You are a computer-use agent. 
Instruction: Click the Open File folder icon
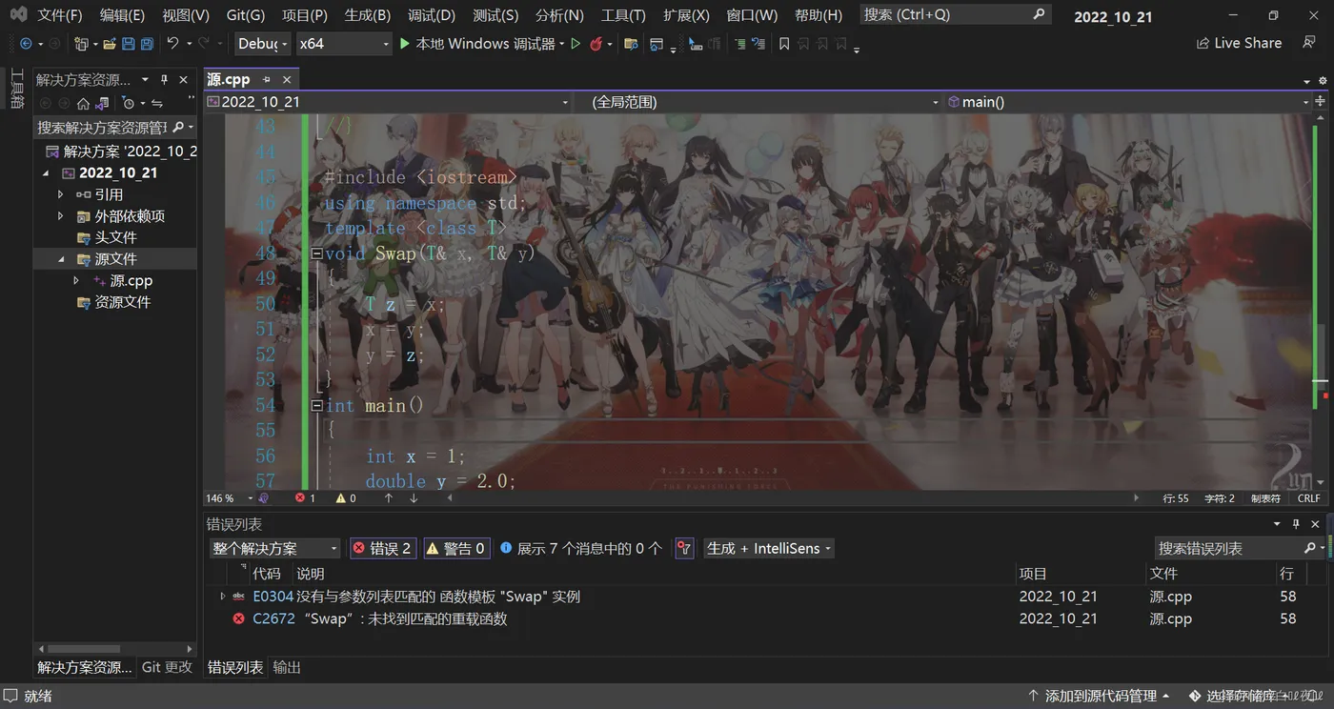pos(110,44)
